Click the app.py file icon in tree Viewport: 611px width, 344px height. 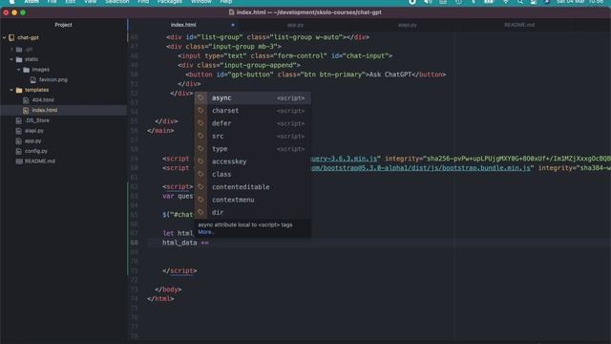click(19, 140)
